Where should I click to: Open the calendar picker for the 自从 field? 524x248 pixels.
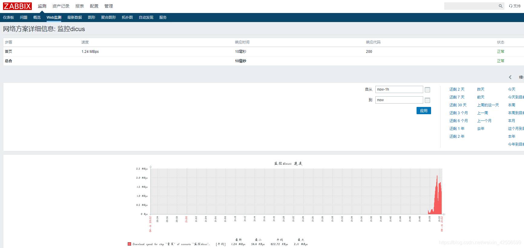pyautogui.click(x=427, y=90)
